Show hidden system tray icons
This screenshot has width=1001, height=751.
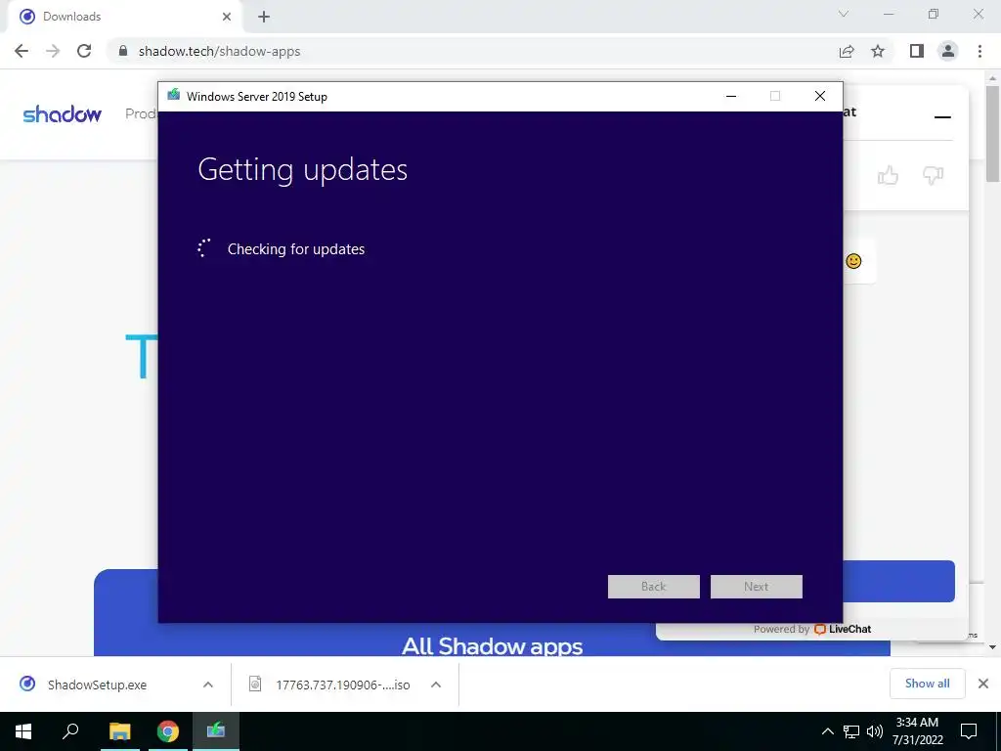click(x=827, y=731)
